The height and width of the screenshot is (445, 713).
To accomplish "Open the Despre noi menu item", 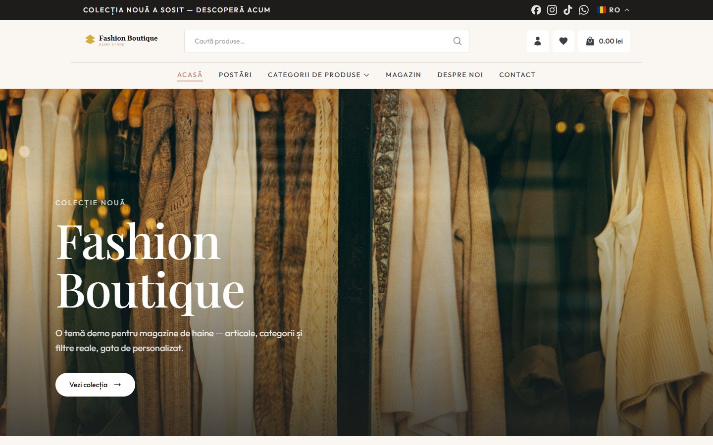I will click(x=460, y=75).
